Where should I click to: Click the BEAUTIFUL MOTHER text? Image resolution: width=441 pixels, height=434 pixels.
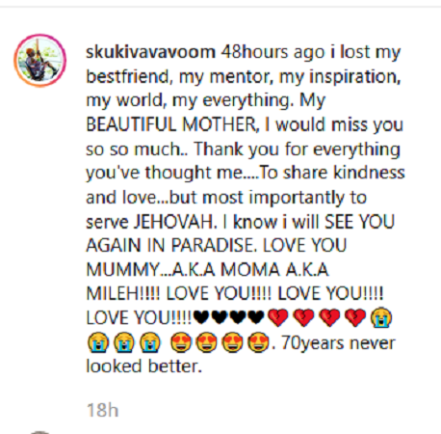173,124
